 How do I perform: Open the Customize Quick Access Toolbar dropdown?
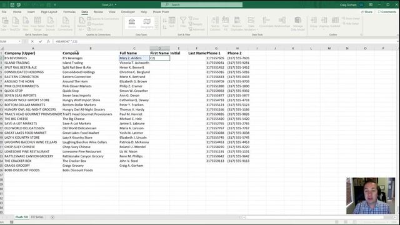point(55,4)
